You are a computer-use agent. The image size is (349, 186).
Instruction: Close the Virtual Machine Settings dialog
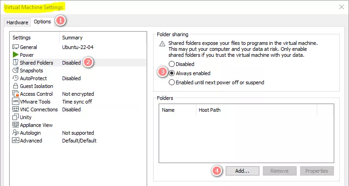click(x=342, y=7)
